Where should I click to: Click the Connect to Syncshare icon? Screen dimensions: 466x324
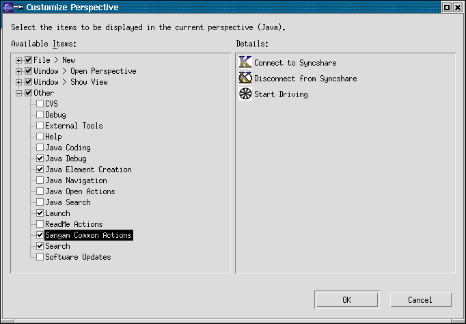[245, 62]
